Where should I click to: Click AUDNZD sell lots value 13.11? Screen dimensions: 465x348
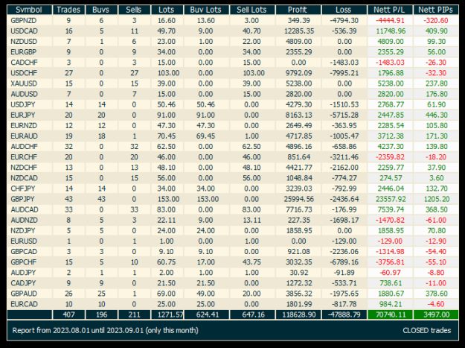pyautogui.click(x=251, y=220)
